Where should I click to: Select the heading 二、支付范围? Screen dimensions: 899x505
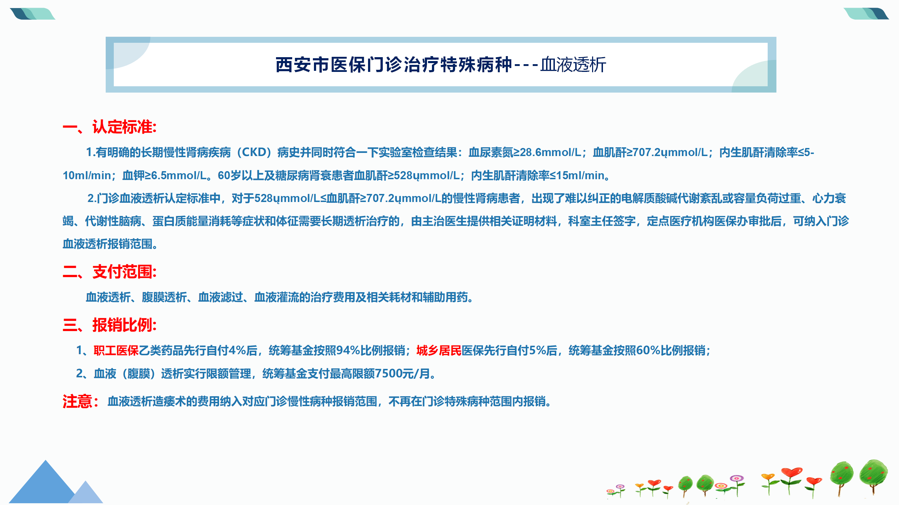[110, 272]
